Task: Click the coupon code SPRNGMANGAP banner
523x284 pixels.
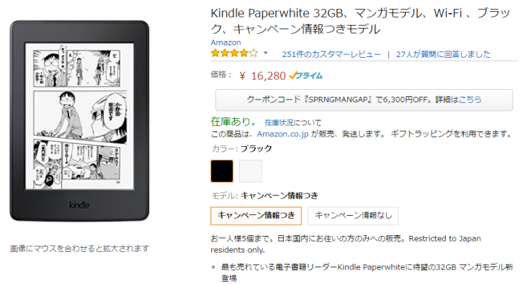Action: 364,100
